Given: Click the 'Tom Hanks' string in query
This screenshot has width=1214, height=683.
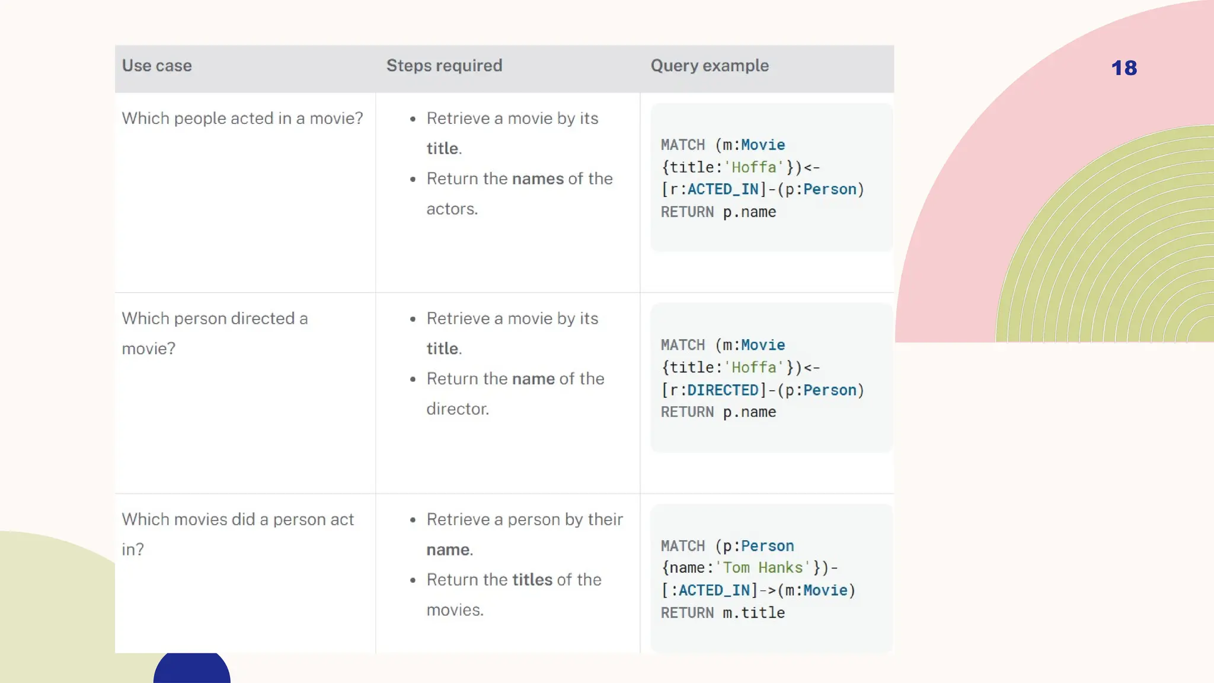Looking at the screenshot, I should (762, 568).
